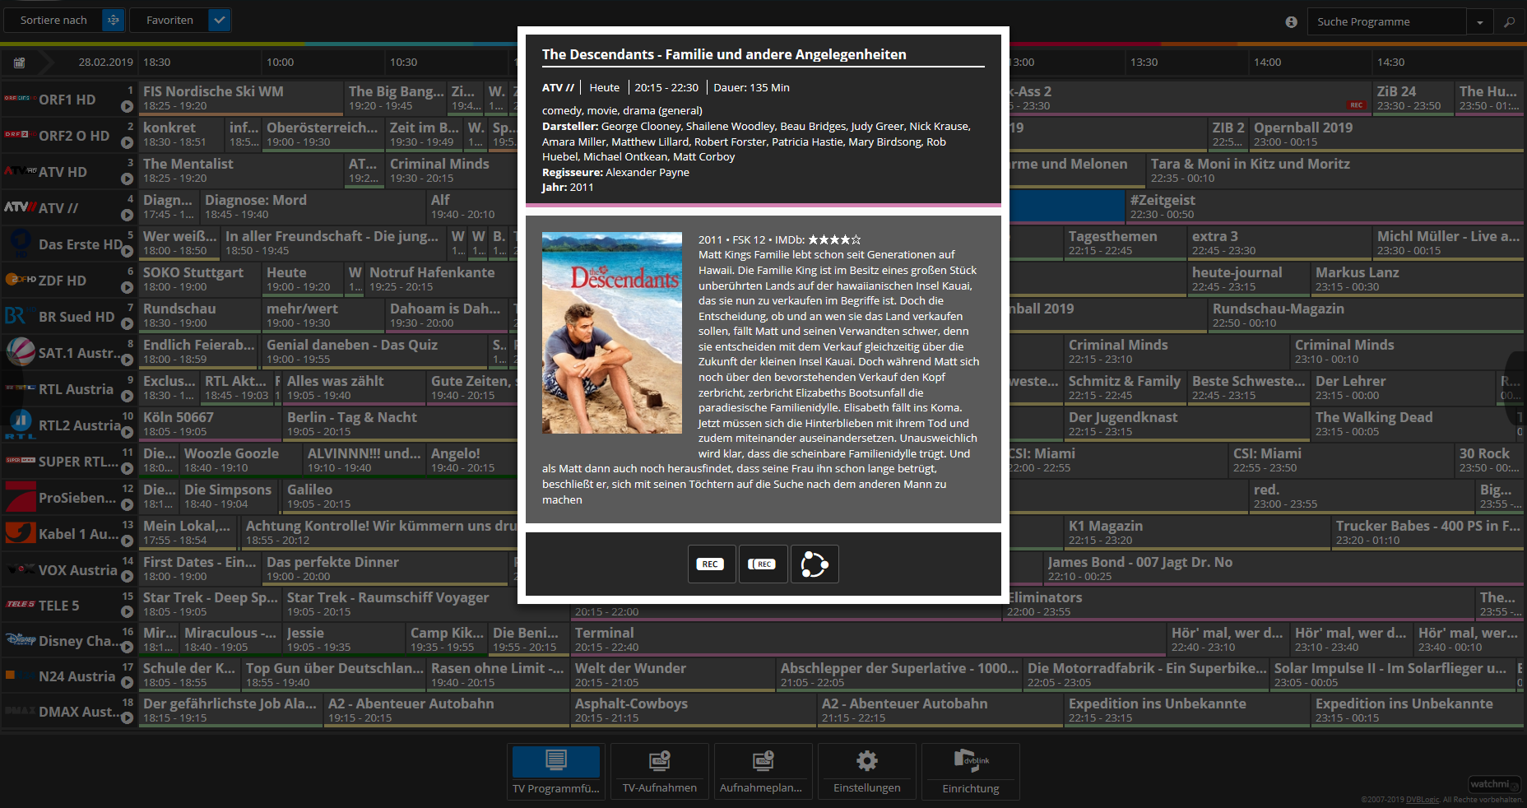This screenshot has width=1527, height=808.
Task: Open Opernball 2019 at 23:00
Action: click(1387, 134)
